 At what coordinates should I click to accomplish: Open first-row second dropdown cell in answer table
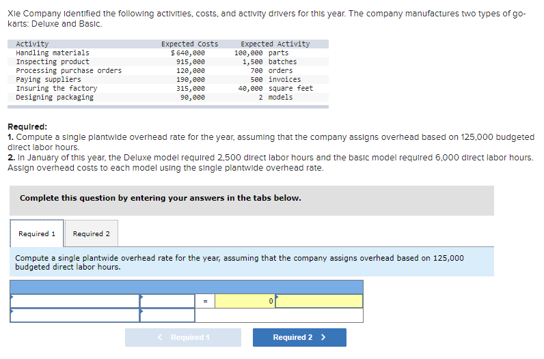coord(167,301)
